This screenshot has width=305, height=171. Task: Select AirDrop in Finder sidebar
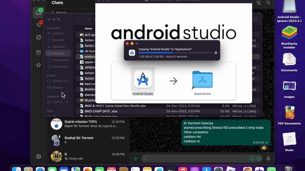pos(58,33)
